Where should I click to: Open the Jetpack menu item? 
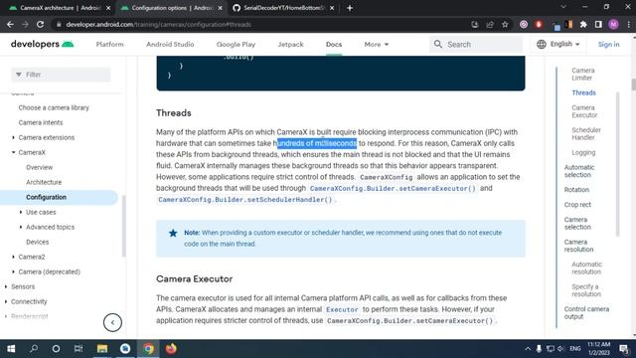point(290,44)
